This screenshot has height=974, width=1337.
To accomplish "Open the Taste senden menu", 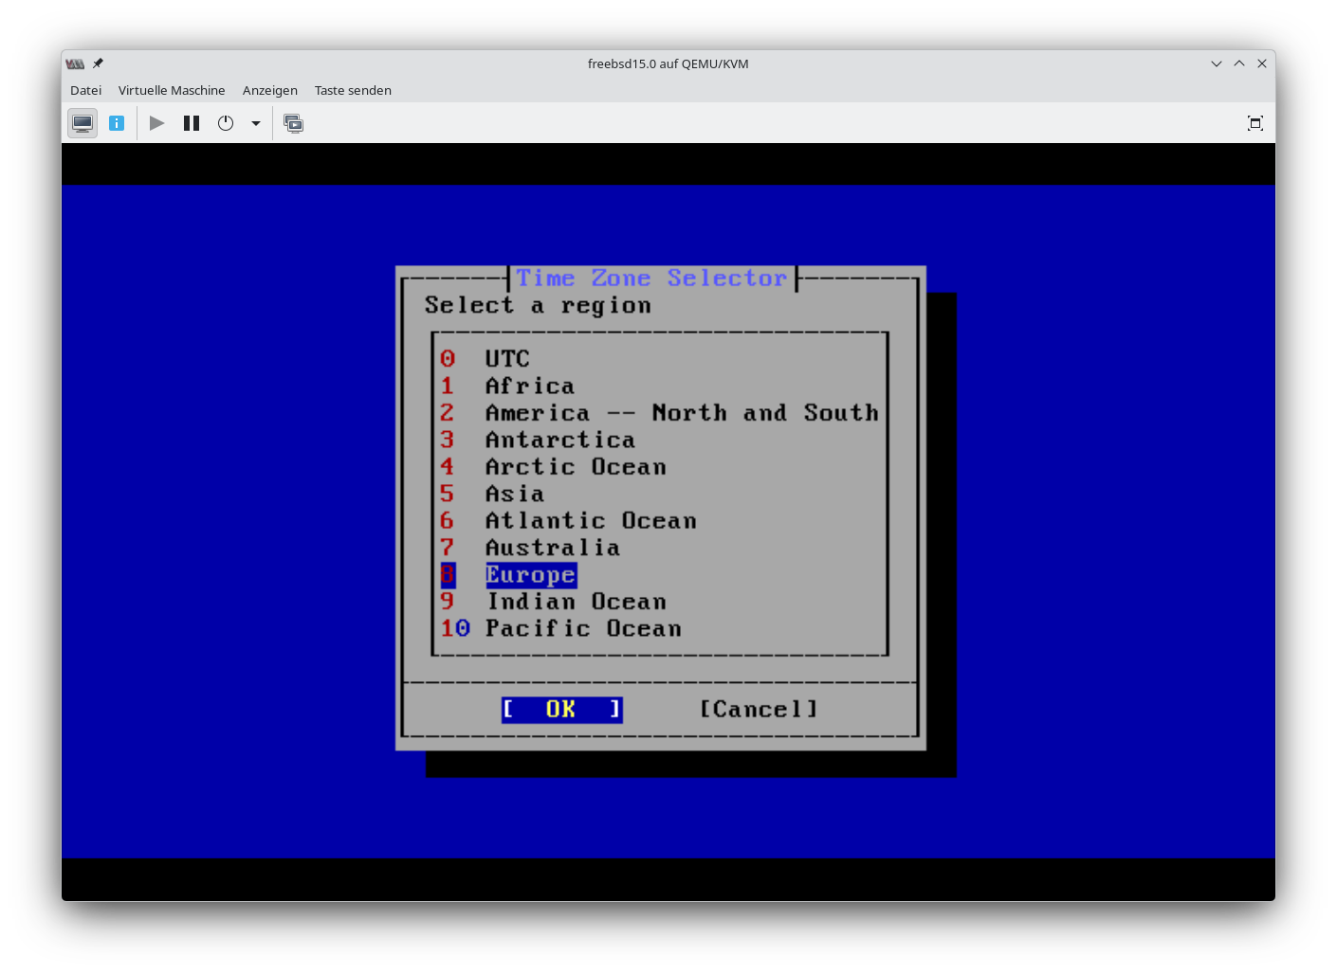I will coord(353,90).
